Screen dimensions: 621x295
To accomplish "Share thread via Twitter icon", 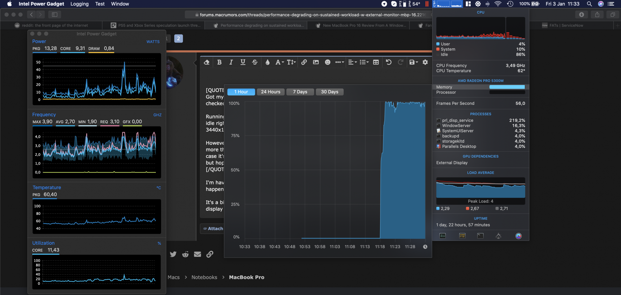I will 173,254.
